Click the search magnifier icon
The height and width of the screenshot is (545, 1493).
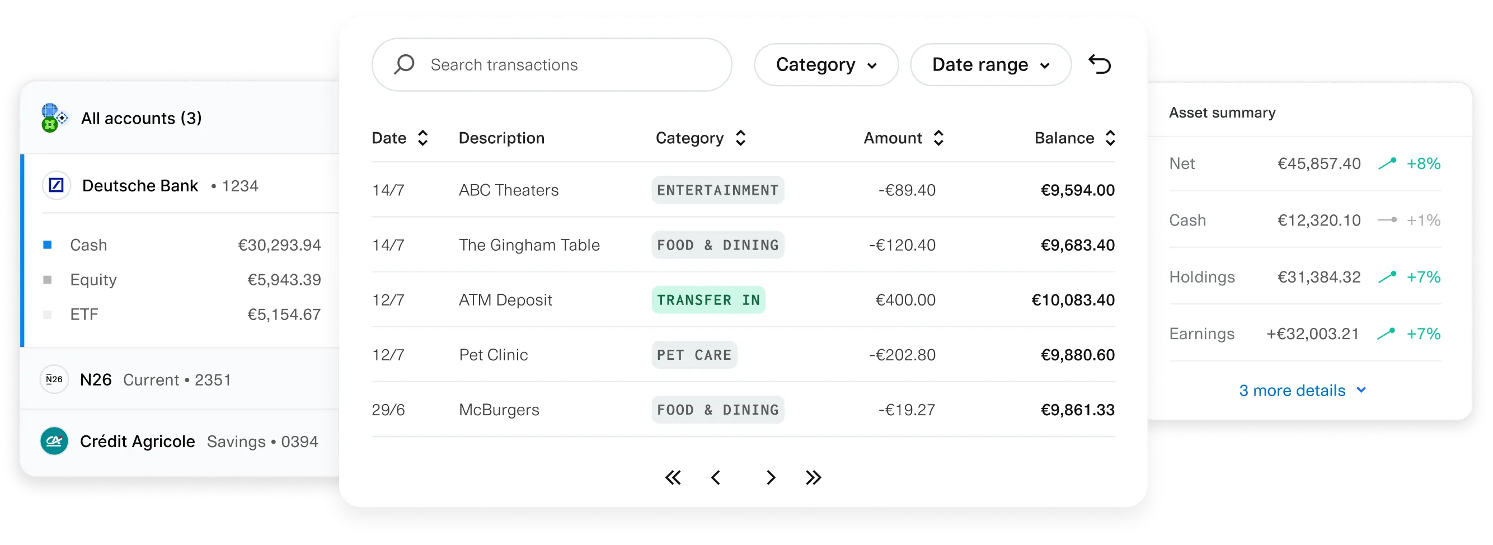coord(404,64)
